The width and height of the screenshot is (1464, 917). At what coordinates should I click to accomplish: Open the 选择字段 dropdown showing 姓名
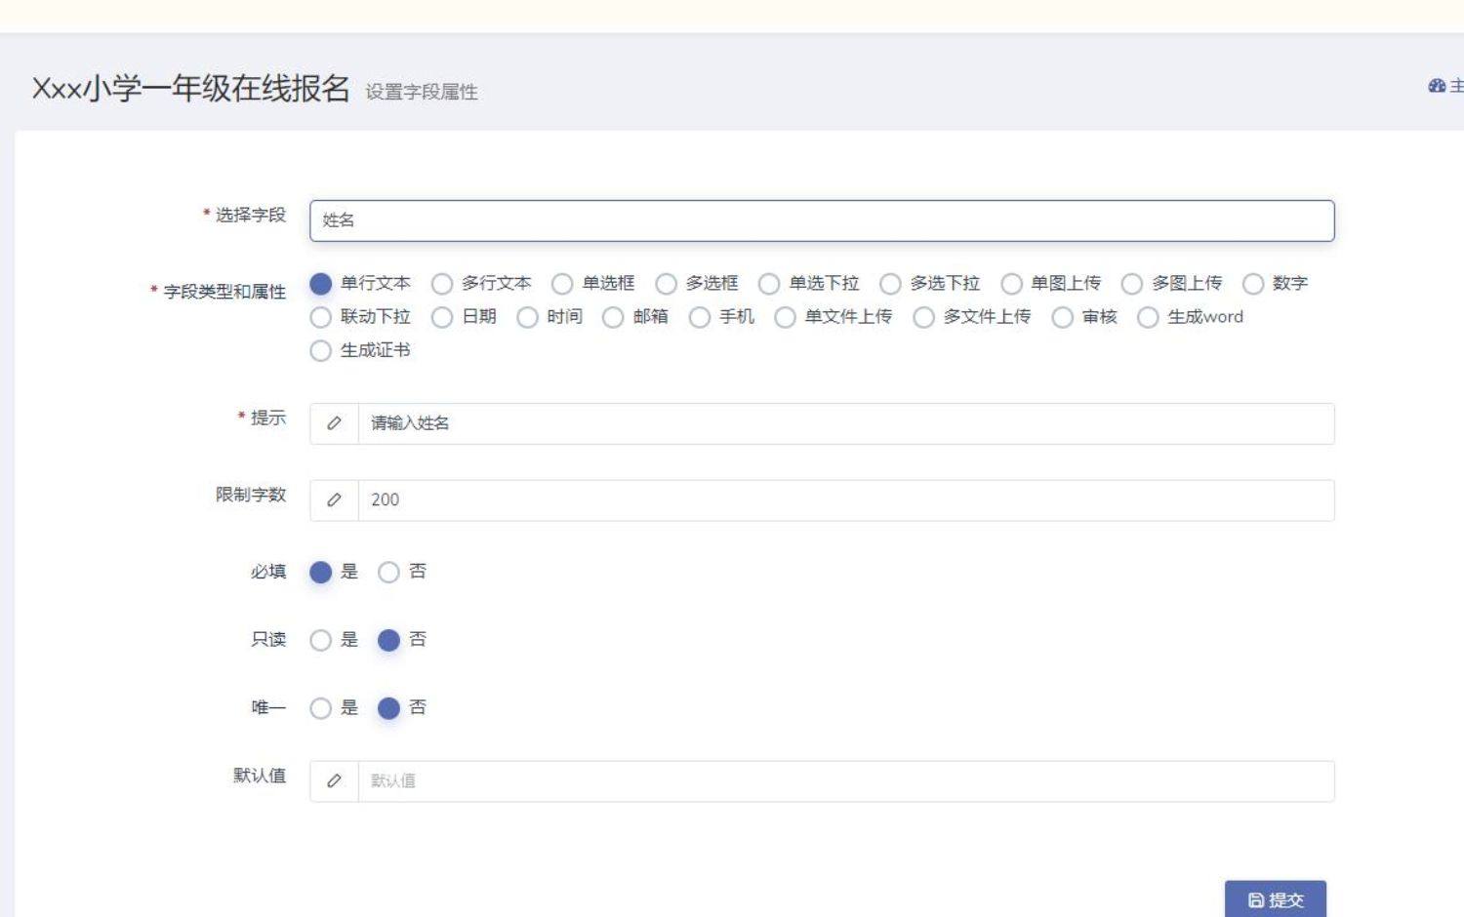coord(821,220)
